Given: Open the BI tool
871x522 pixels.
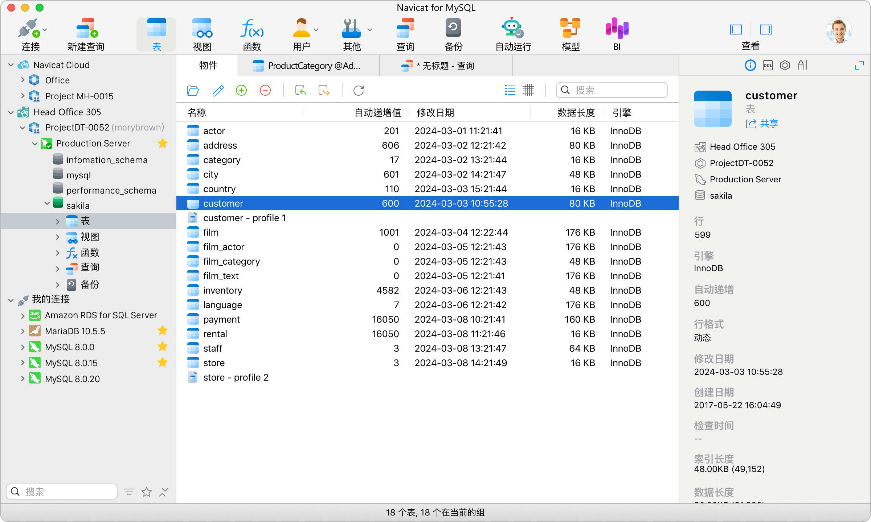Looking at the screenshot, I should 616,33.
